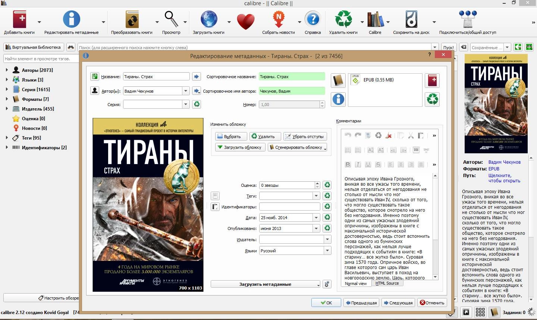
Task: Click the configure metadata download gear icon
Action: coord(327,284)
